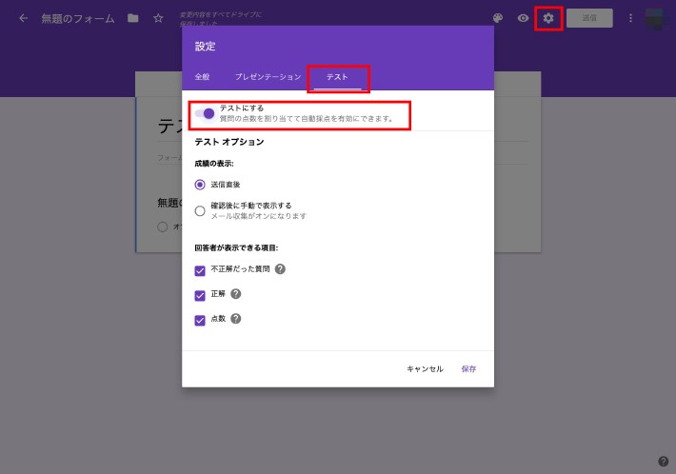This screenshot has height=474, width=676.
Task: Open settings via the gear icon
Action: point(548,18)
